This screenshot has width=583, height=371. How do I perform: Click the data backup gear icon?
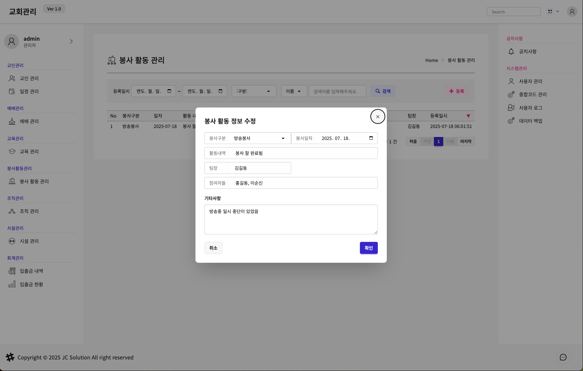tap(511, 121)
